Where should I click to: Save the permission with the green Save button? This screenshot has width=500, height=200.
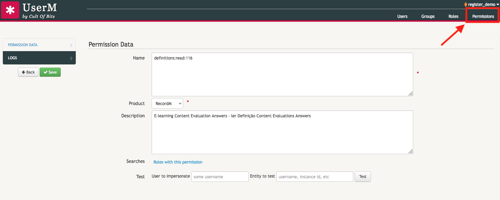pos(50,72)
